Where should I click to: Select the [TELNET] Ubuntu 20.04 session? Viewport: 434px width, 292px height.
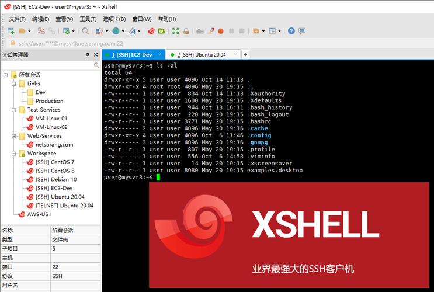coord(65,206)
